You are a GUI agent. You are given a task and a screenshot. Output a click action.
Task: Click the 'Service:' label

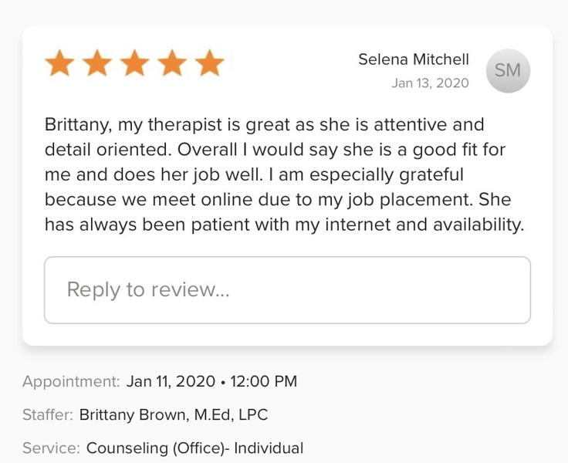point(51,448)
